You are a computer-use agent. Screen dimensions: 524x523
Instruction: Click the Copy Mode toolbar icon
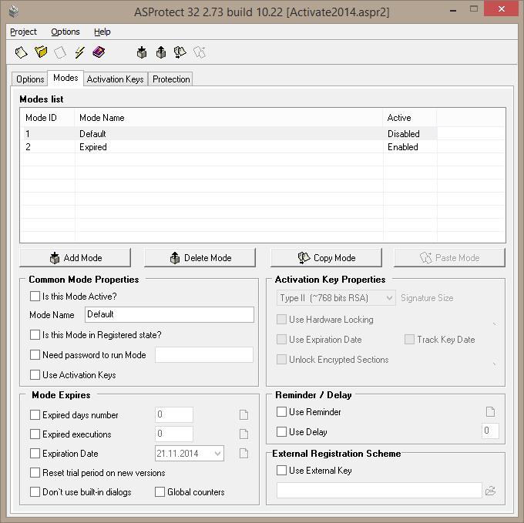[180, 52]
